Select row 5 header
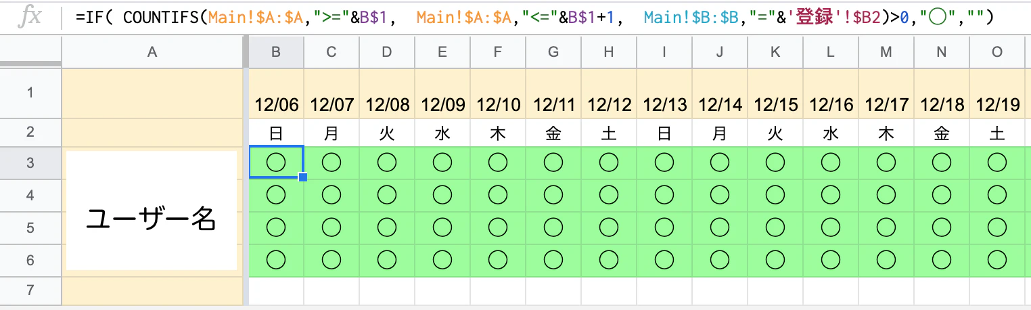The width and height of the screenshot is (1031, 310). coord(30,227)
